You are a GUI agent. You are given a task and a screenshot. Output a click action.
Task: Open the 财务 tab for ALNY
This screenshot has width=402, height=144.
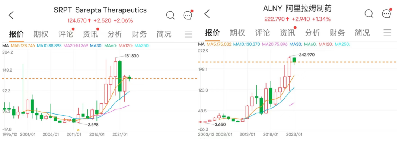point(337,33)
